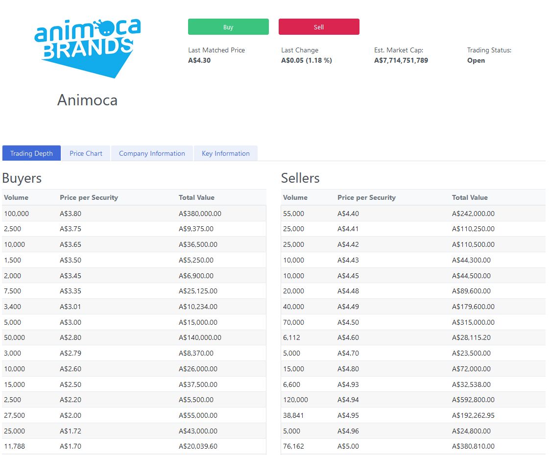
Task: Select buyer total value A$26,000.00
Action: [198, 369]
